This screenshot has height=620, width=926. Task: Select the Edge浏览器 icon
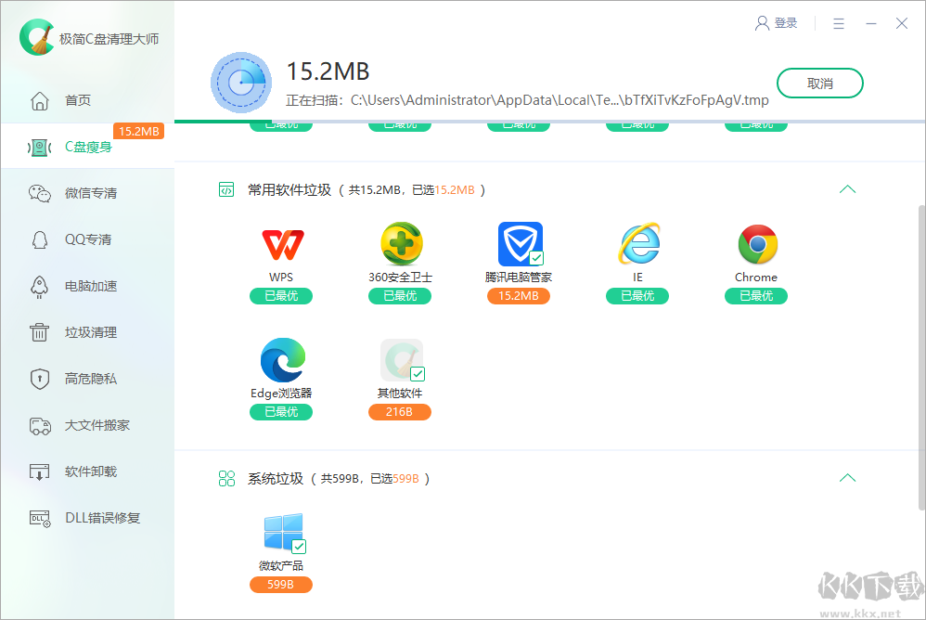[x=281, y=360]
